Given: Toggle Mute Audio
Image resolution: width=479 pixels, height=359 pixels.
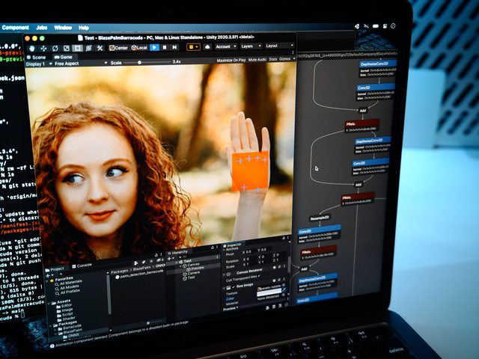Looking at the screenshot, I should (257, 60).
